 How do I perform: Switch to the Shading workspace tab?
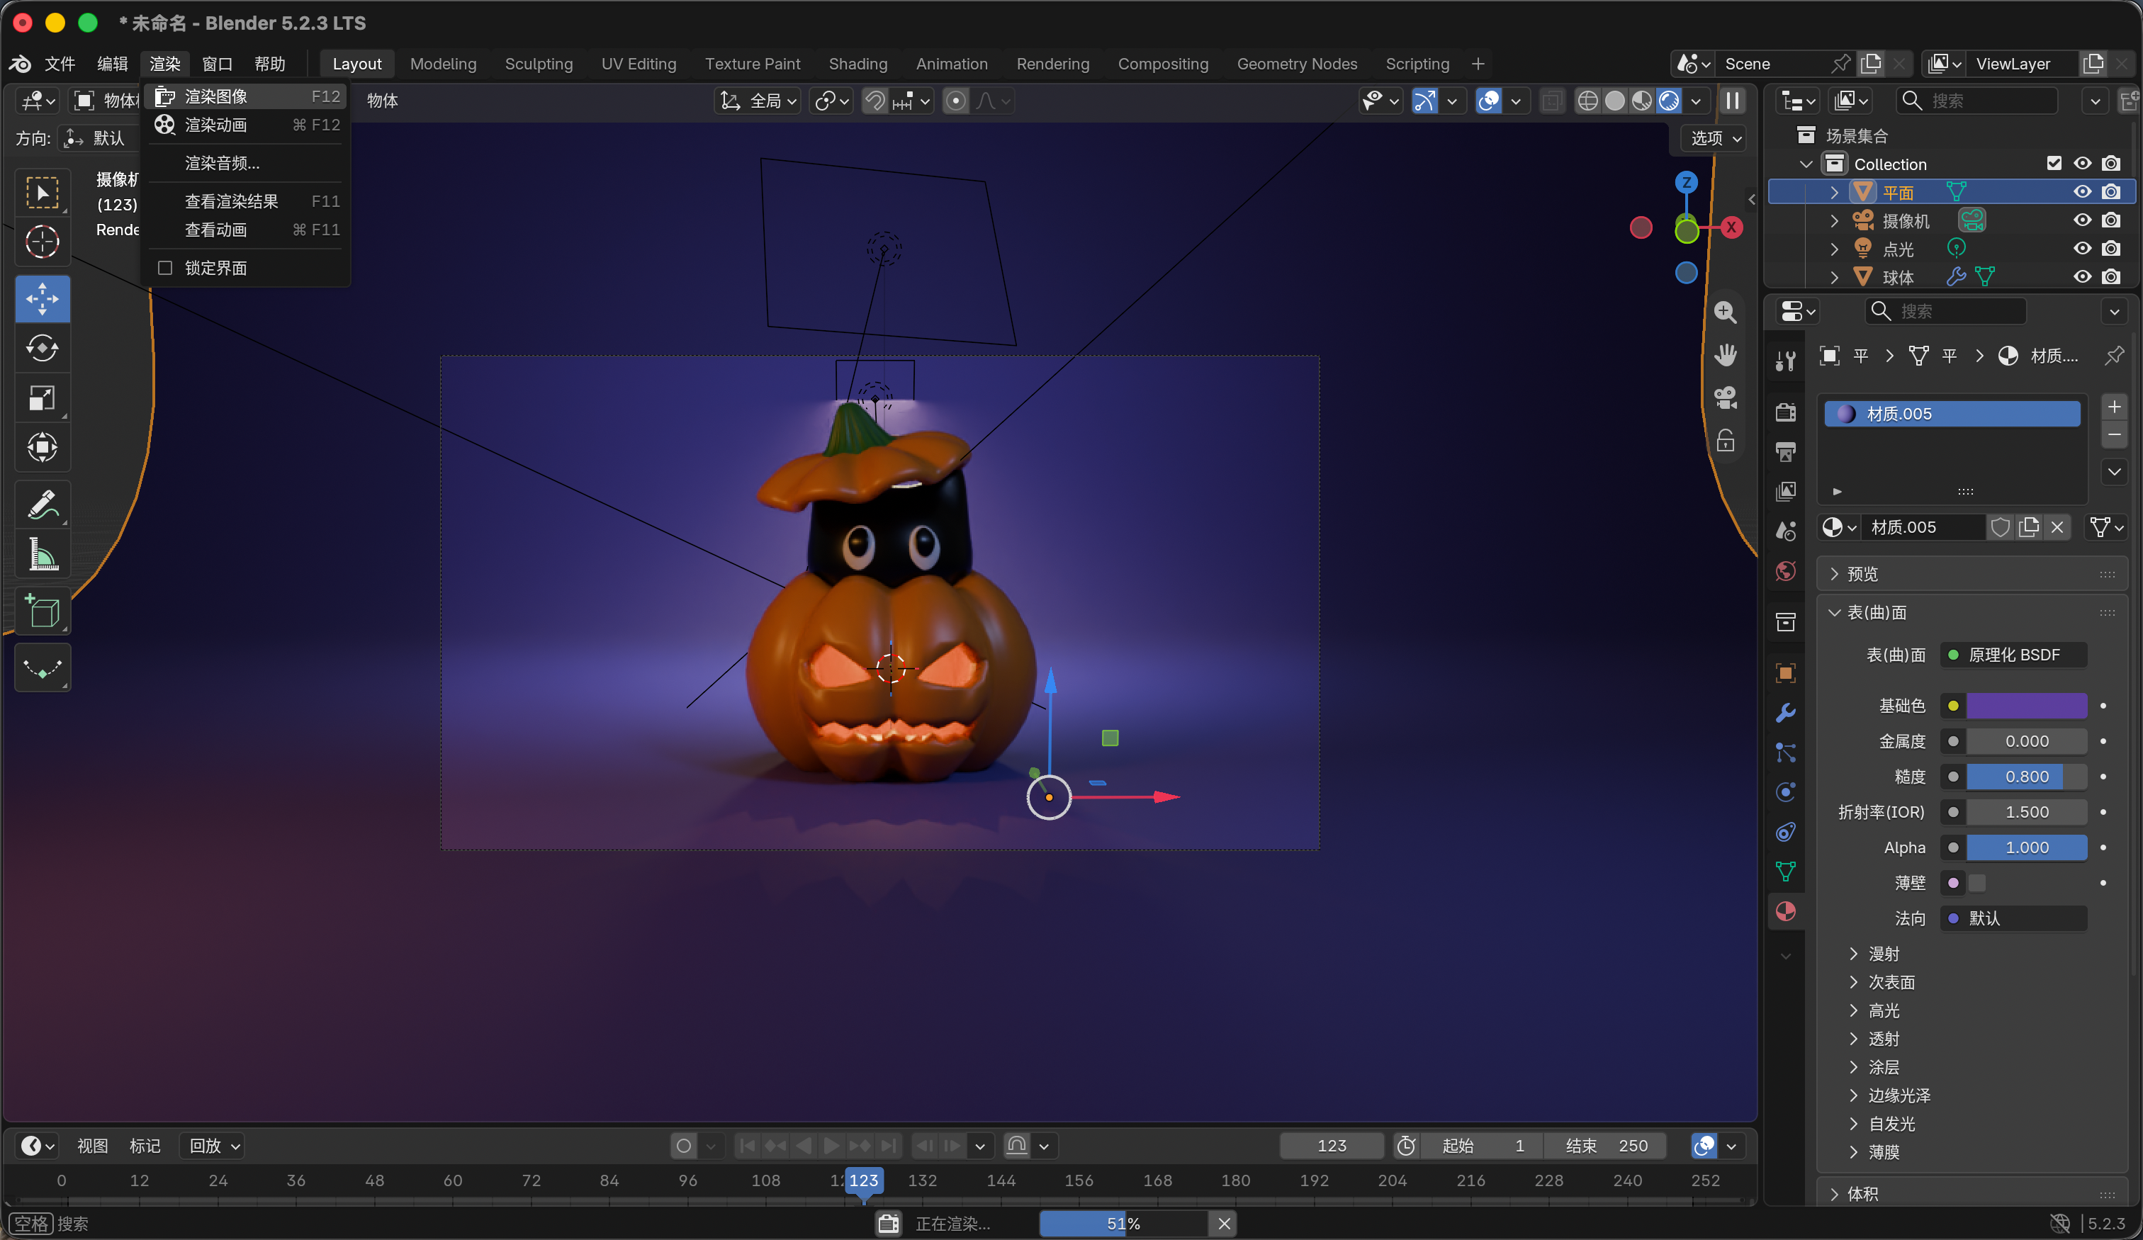(857, 64)
